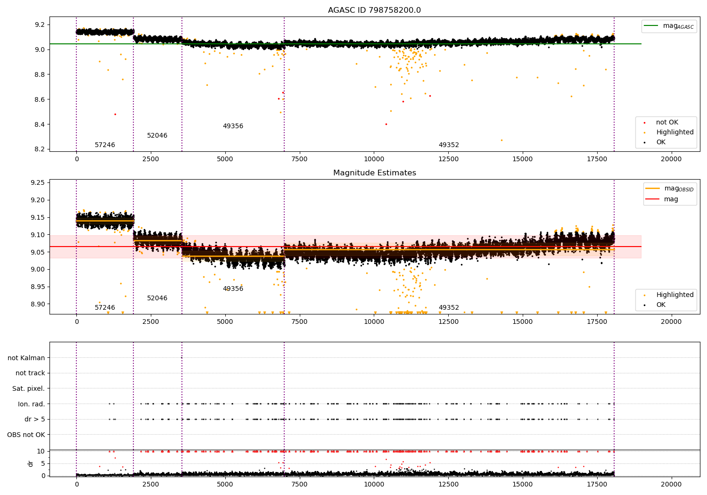The image size is (707, 495).
Task: Click the 'OBS not OK' axis label
Action: tap(26, 435)
